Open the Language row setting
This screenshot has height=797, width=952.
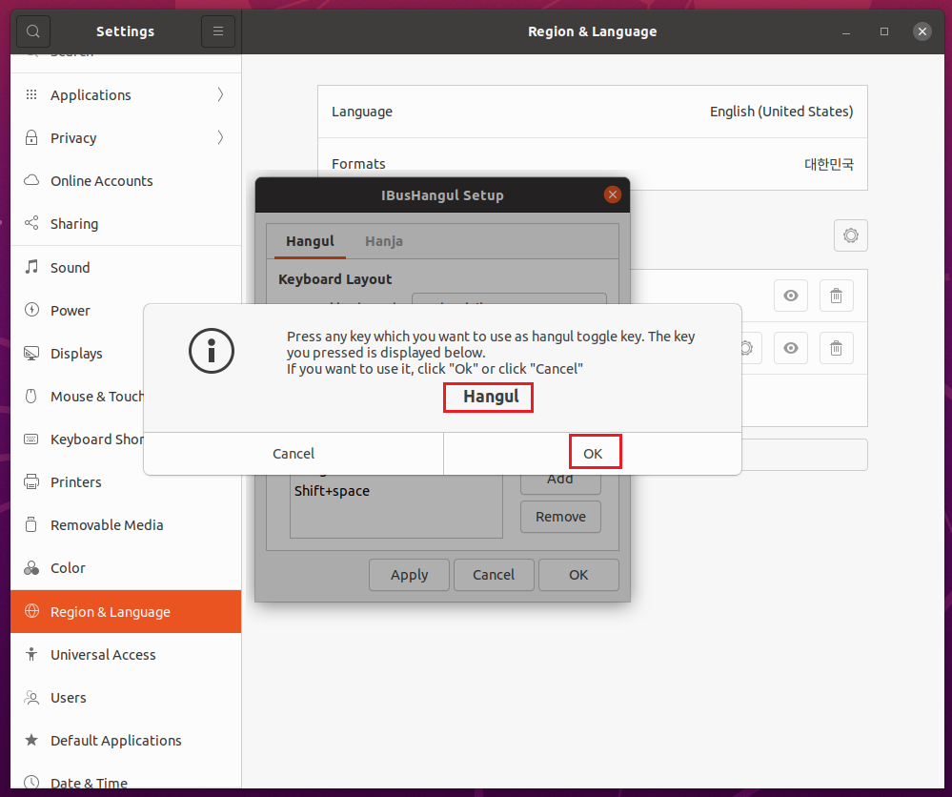click(x=593, y=112)
